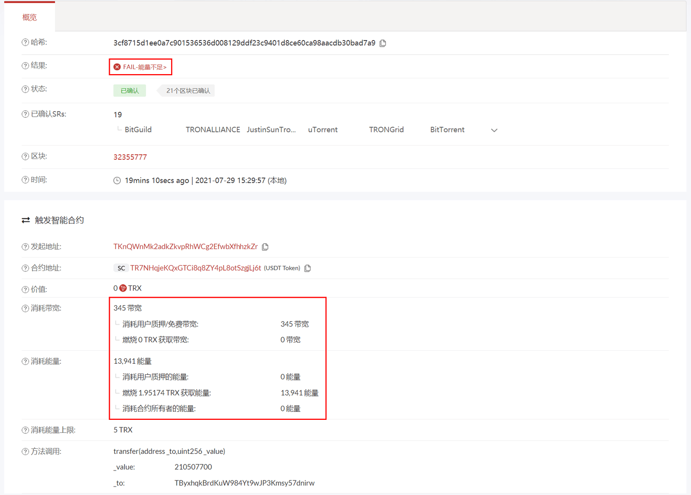This screenshot has width=691, height=495.
Task: Open block 32355777 details
Action: point(130,157)
